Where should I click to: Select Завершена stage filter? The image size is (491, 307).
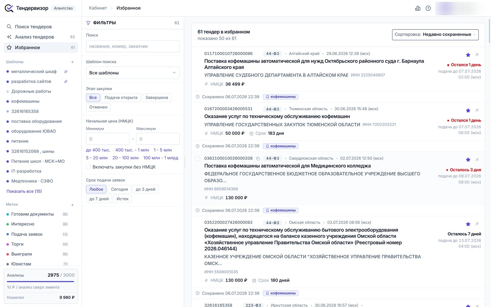[157, 98]
